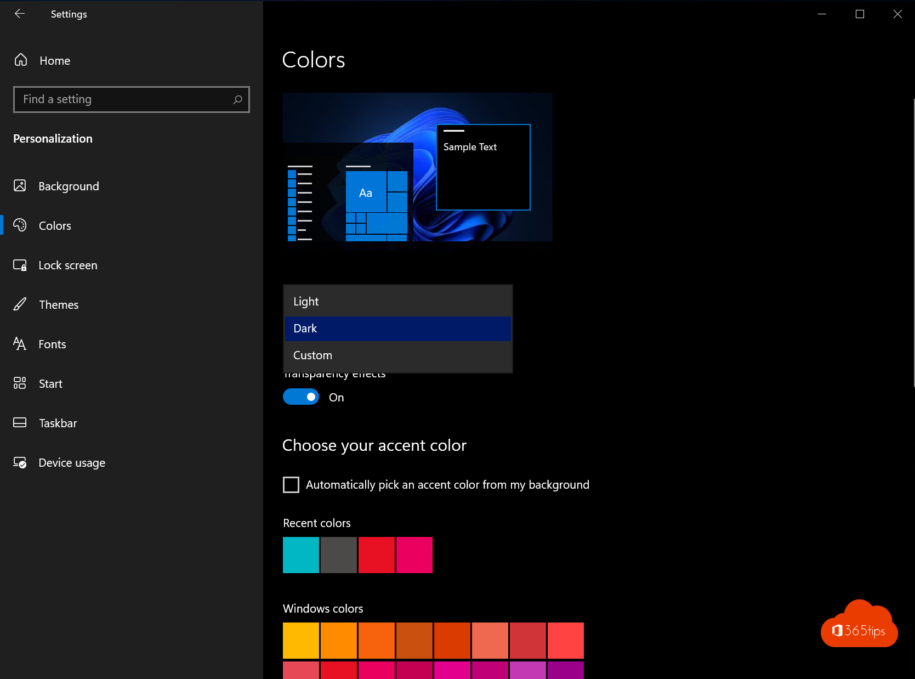Select Custom from the dropdown list

pos(312,355)
